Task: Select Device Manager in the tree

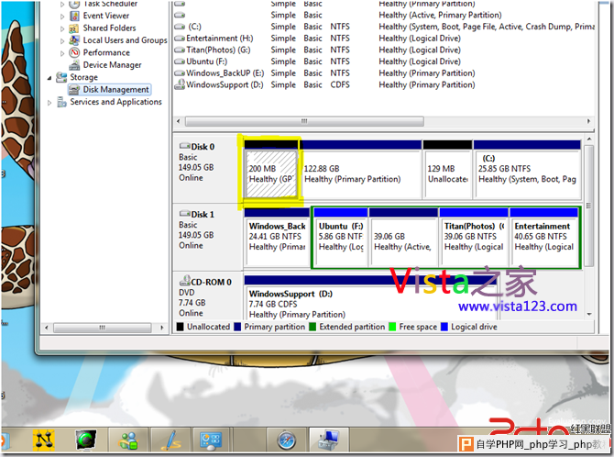Action: tap(112, 65)
